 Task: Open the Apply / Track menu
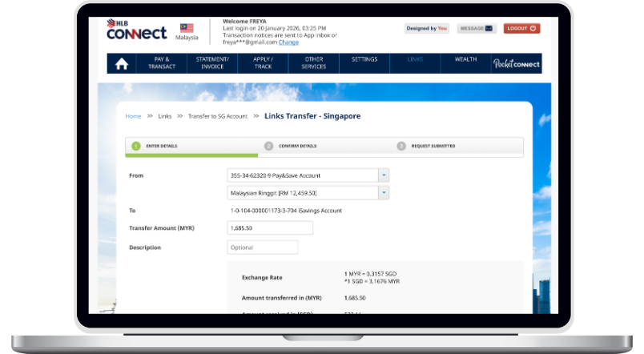(264, 63)
